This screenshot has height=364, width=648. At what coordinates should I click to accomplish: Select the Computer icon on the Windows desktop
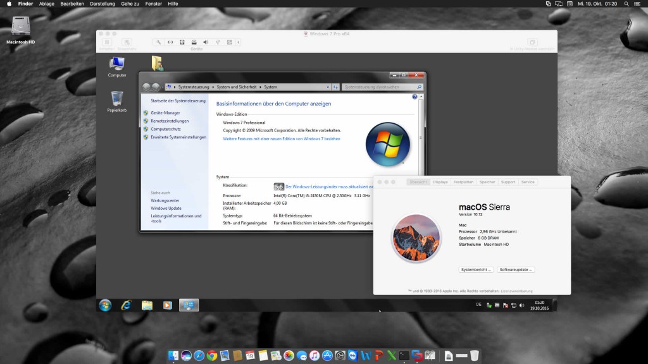point(117,67)
